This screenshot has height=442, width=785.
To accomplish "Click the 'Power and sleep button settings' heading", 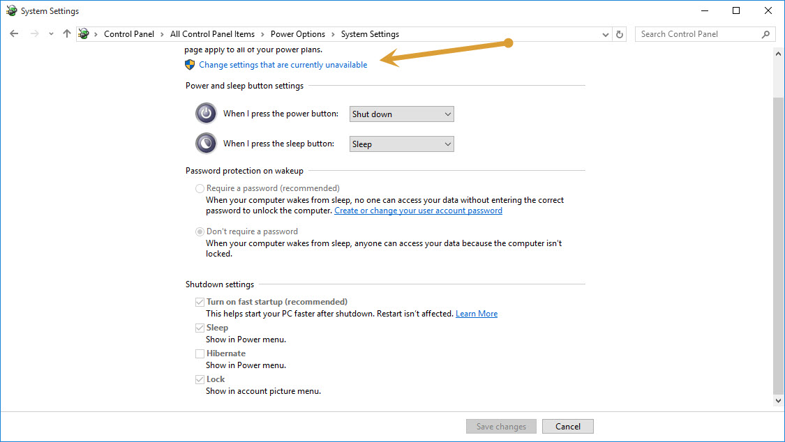I will pos(244,86).
